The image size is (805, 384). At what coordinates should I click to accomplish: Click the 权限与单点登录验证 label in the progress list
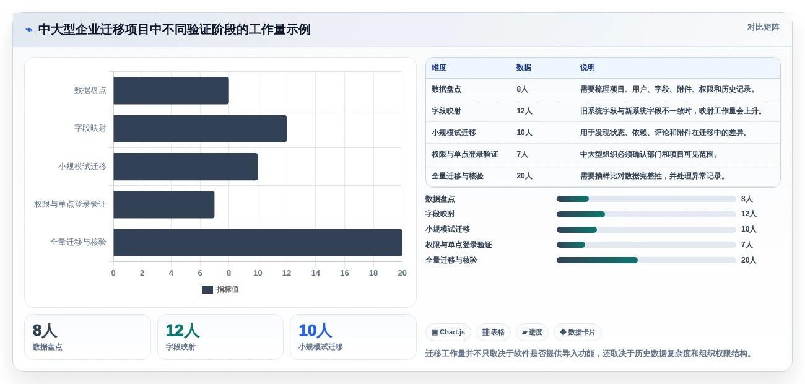(x=459, y=245)
